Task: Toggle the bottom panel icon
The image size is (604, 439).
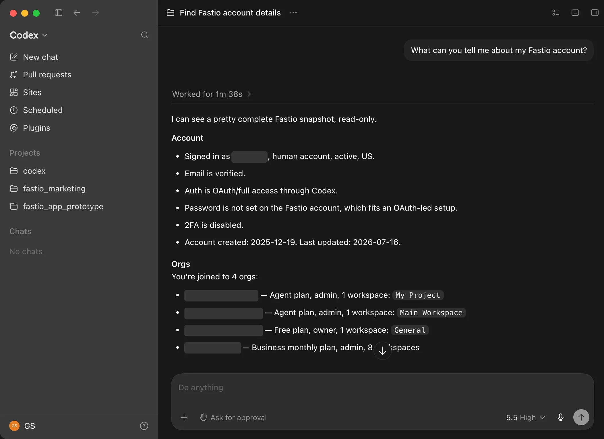Action: coord(575,13)
